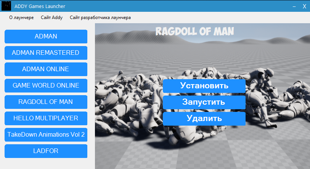This screenshot has height=169, width=310.
Task: Select the LADFOR game
Action: [46, 151]
